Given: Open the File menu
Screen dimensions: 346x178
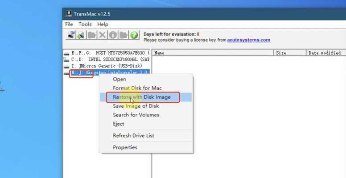Looking at the screenshot, I should click(x=69, y=24).
